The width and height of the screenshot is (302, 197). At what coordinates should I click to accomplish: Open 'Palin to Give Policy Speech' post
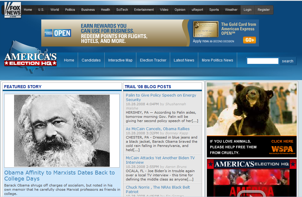[x=161, y=97]
